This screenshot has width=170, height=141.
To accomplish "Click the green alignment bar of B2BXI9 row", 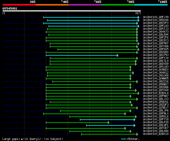I will click(110, 134).
